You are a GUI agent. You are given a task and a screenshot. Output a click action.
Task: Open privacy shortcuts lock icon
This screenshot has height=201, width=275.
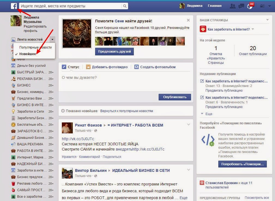click(x=262, y=6)
